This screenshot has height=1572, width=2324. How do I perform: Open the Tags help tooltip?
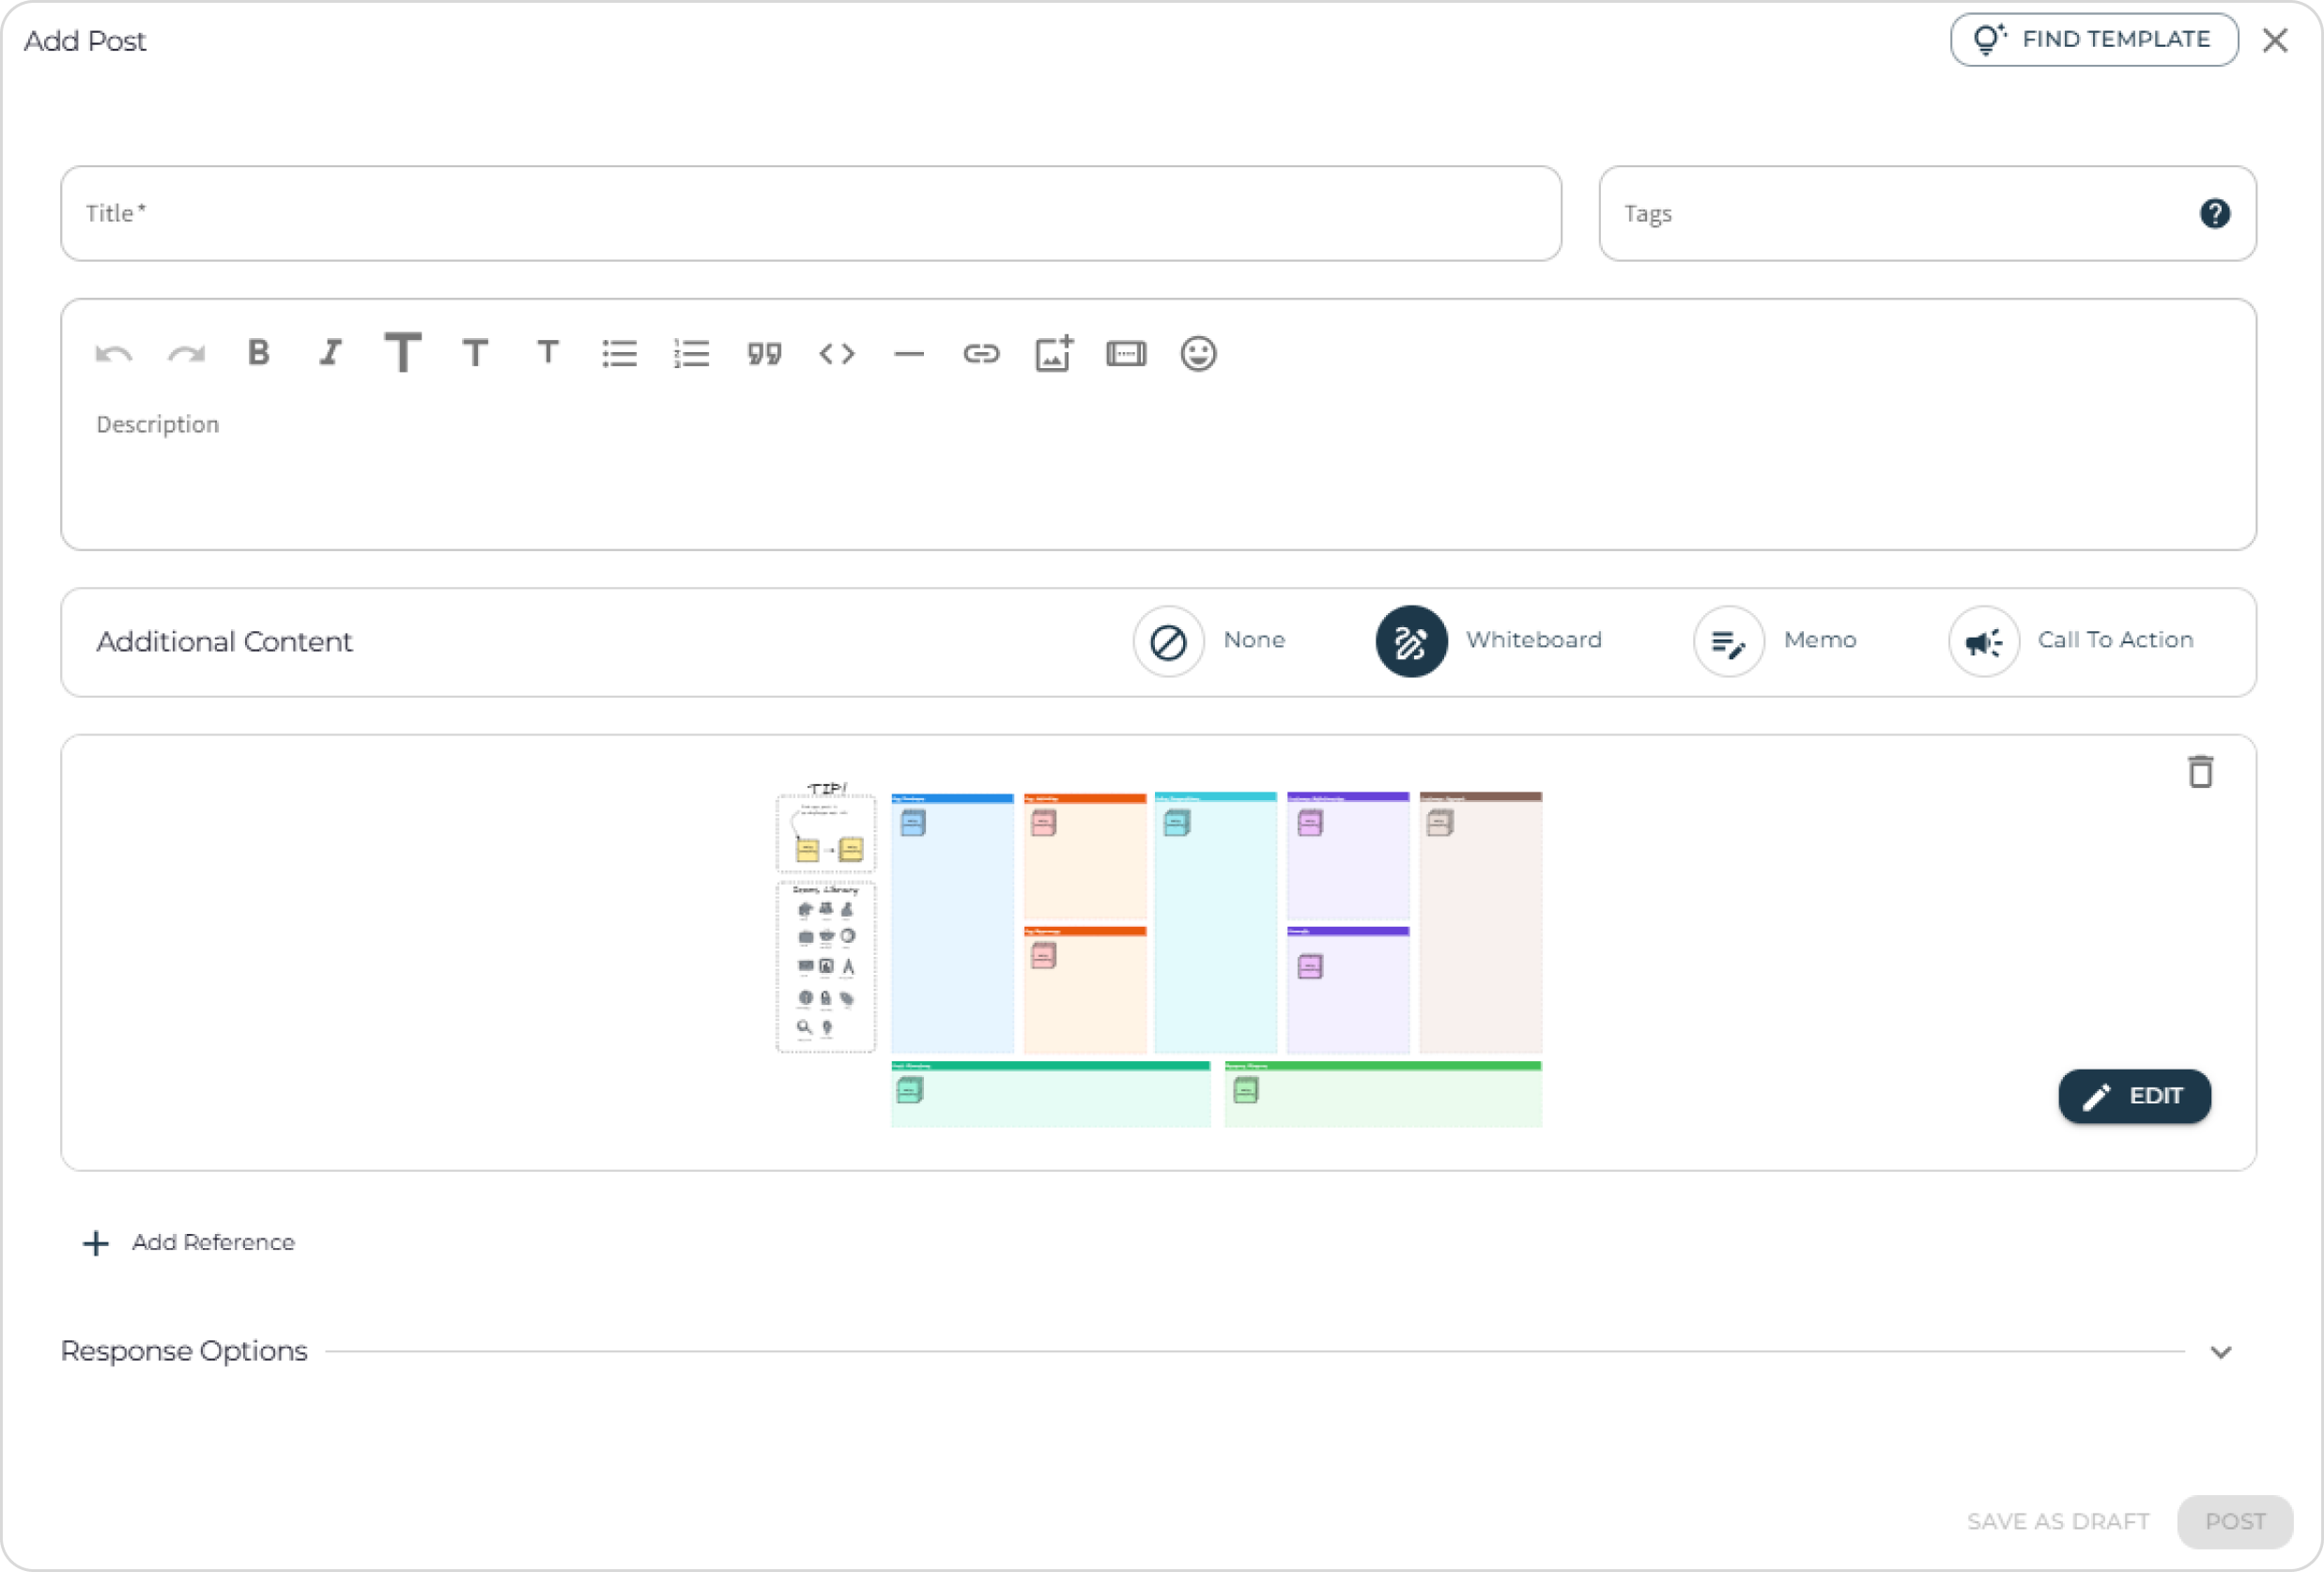pyautogui.click(x=2216, y=213)
